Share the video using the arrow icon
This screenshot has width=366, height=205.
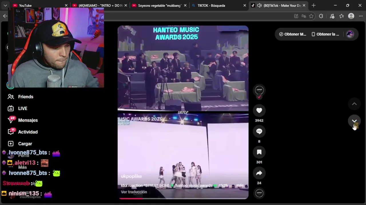(x=259, y=173)
